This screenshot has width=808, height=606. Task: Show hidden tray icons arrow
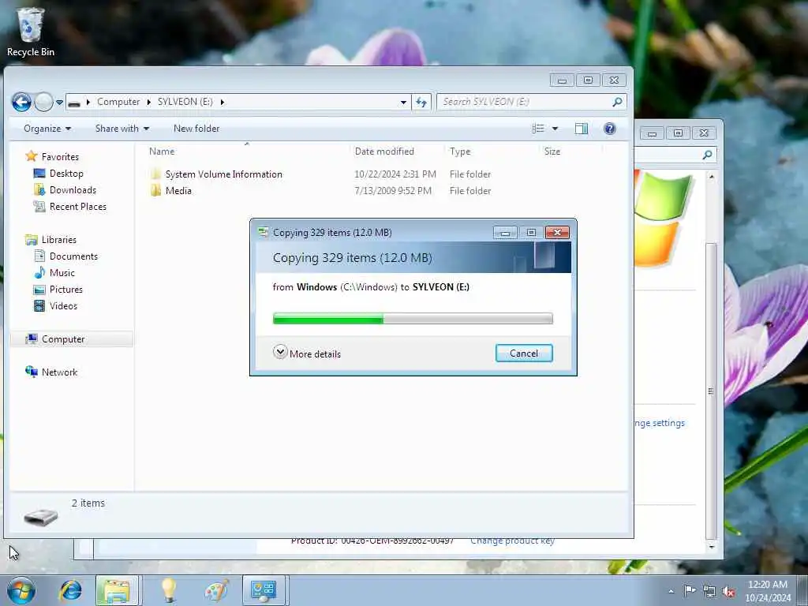pyautogui.click(x=671, y=591)
